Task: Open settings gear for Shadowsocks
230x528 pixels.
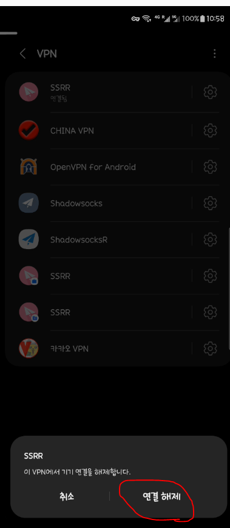Action: pos(210,203)
